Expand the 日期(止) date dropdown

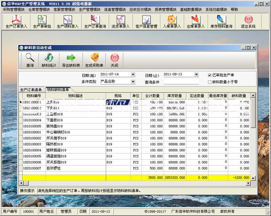[x=196, y=75]
